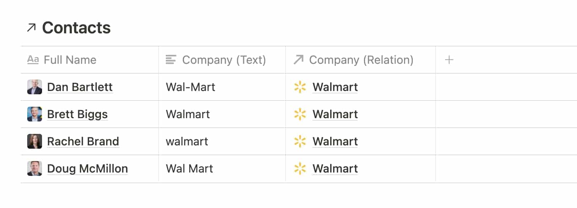Open the Doug McMillon page link

click(87, 168)
